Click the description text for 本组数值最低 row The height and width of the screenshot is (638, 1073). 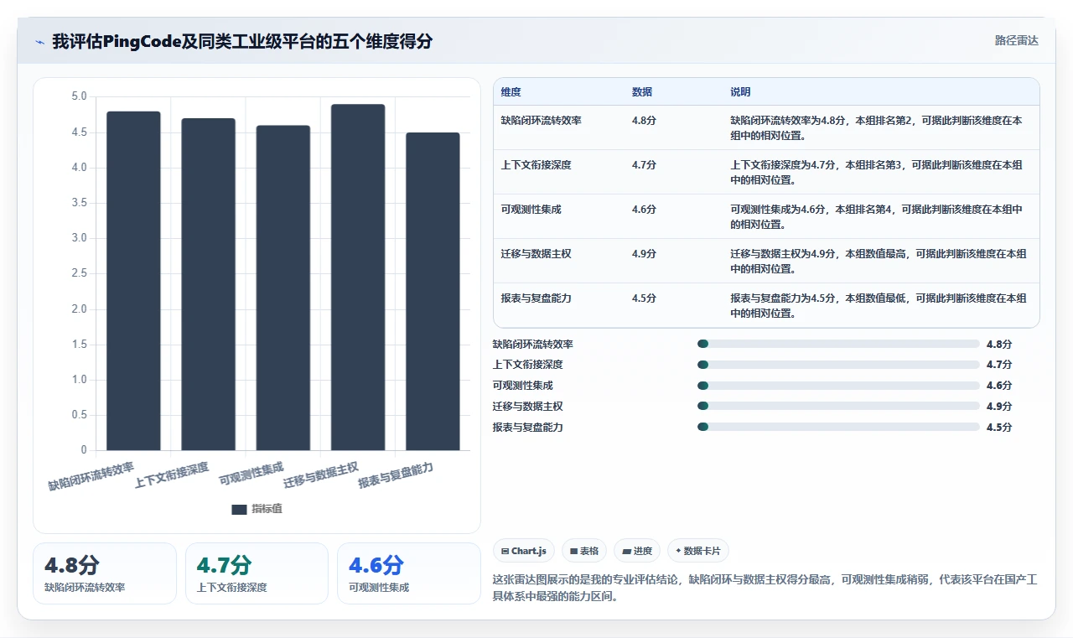[x=879, y=306]
